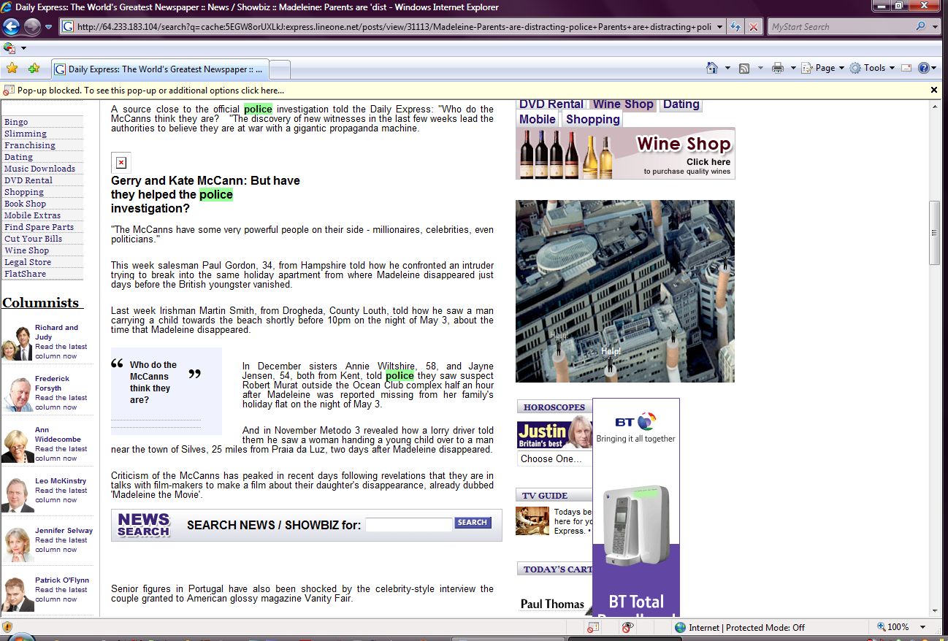The image size is (948, 641).
Task: Click the SEARCH button in News Search
Action: coord(473,523)
